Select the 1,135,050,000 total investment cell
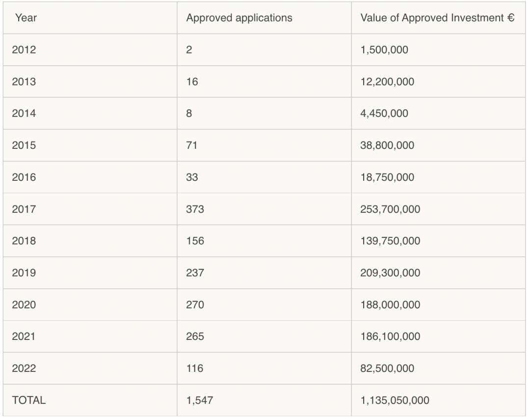This screenshot has width=530, height=420. pos(395,400)
